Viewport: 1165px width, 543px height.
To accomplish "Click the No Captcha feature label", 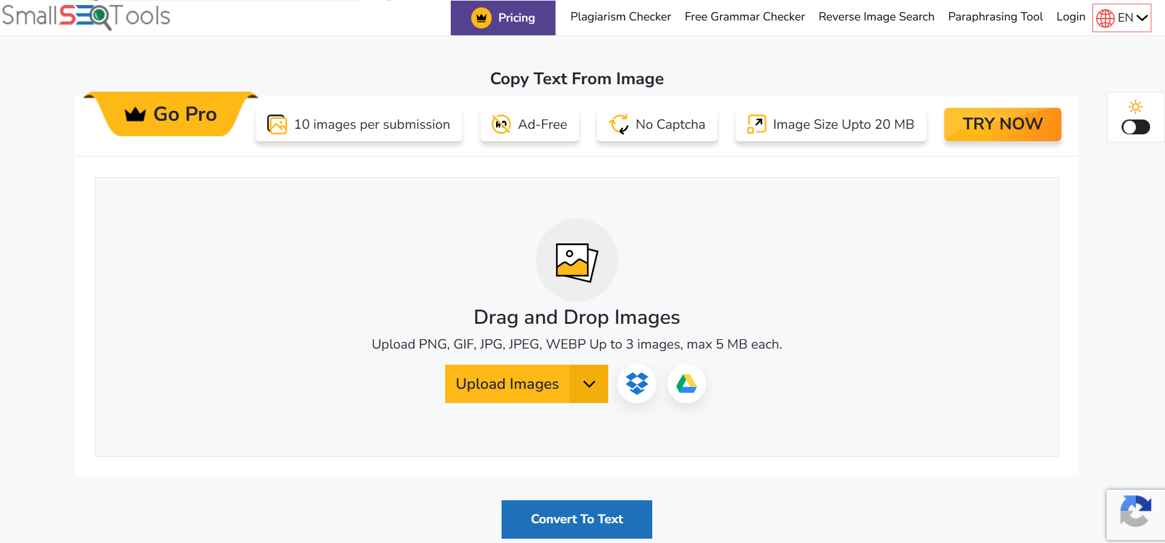I will pos(670,124).
